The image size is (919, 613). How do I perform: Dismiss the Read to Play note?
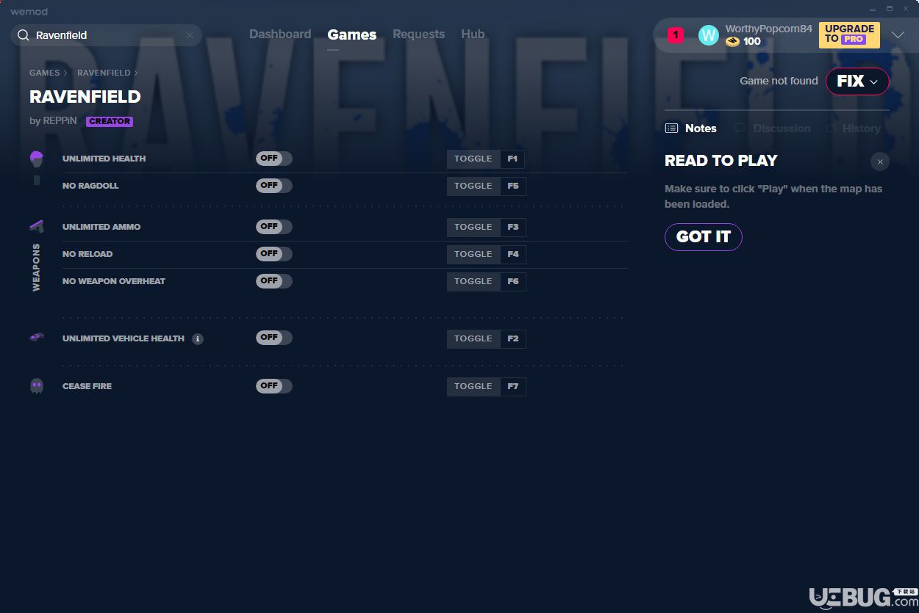[880, 162]
